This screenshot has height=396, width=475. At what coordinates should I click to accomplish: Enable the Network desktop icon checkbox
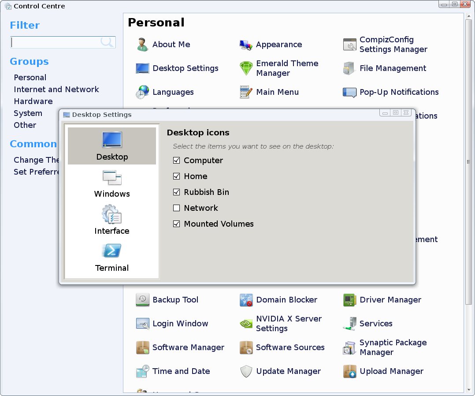[176, 208]
